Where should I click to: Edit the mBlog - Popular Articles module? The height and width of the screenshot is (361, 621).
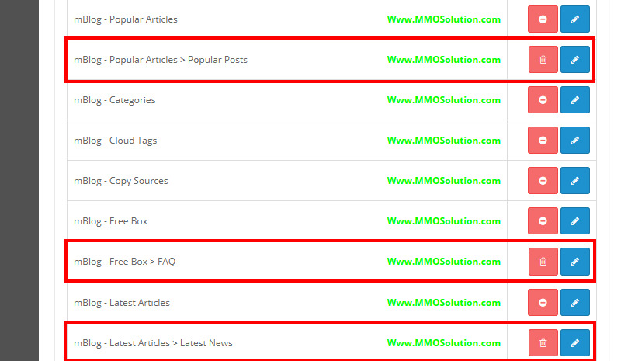point(574,19)
